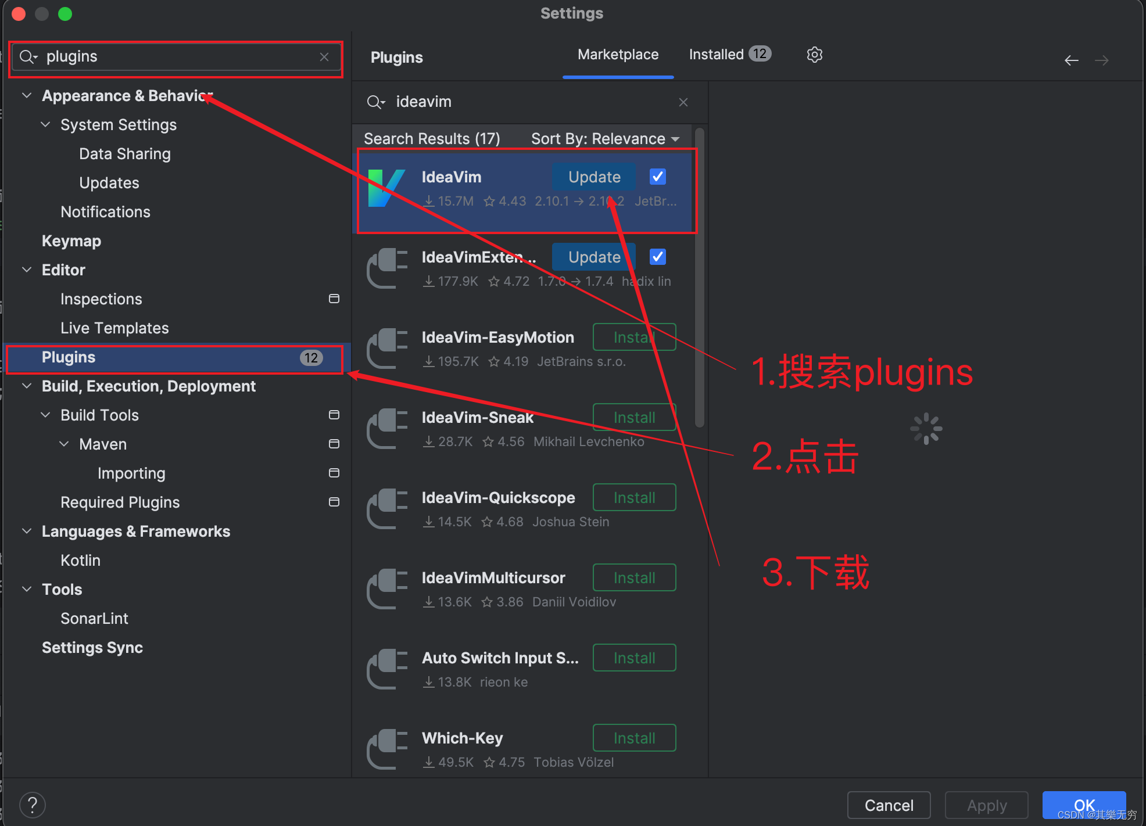The image size is (1146, 826).
Task: Click Update button for IdeaVim
Action: [593, 176]
